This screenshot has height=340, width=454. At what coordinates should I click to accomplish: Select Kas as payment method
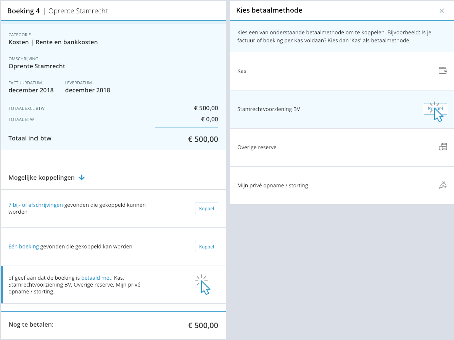coord(342,71)
